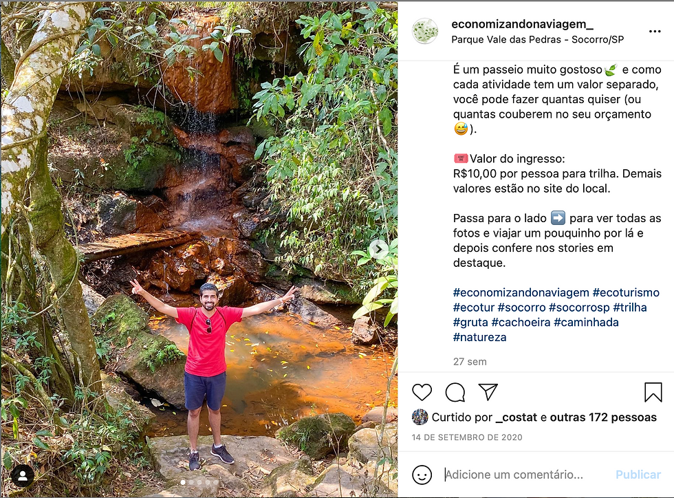This screenshot has height=498, width=674.
Task: Open Parque Vale das Pedras location
Action: 537,39
